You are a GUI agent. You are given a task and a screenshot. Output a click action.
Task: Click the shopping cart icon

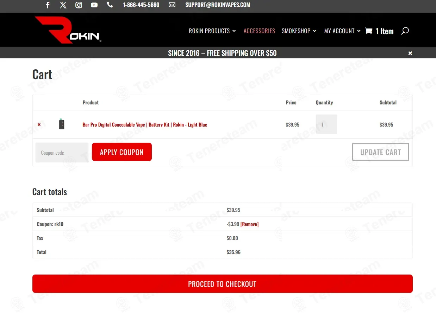coord(369,31)
